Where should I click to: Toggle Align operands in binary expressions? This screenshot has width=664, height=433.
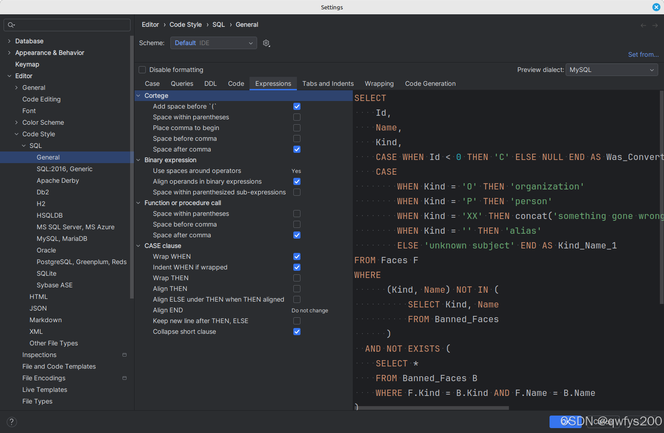[x=297, y=181]
